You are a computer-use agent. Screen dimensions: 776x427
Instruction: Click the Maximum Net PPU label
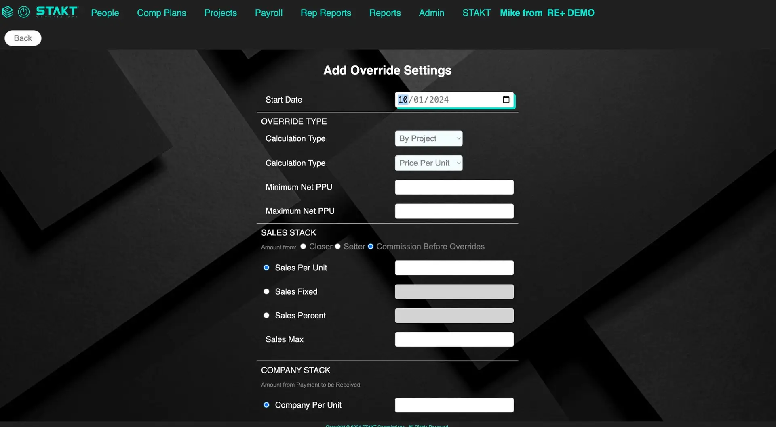coord(300,211)
